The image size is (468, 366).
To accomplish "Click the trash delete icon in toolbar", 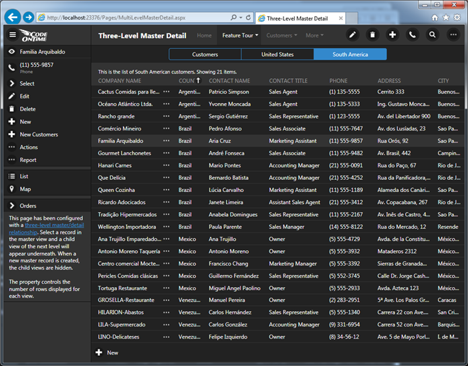I will point(372,35).
